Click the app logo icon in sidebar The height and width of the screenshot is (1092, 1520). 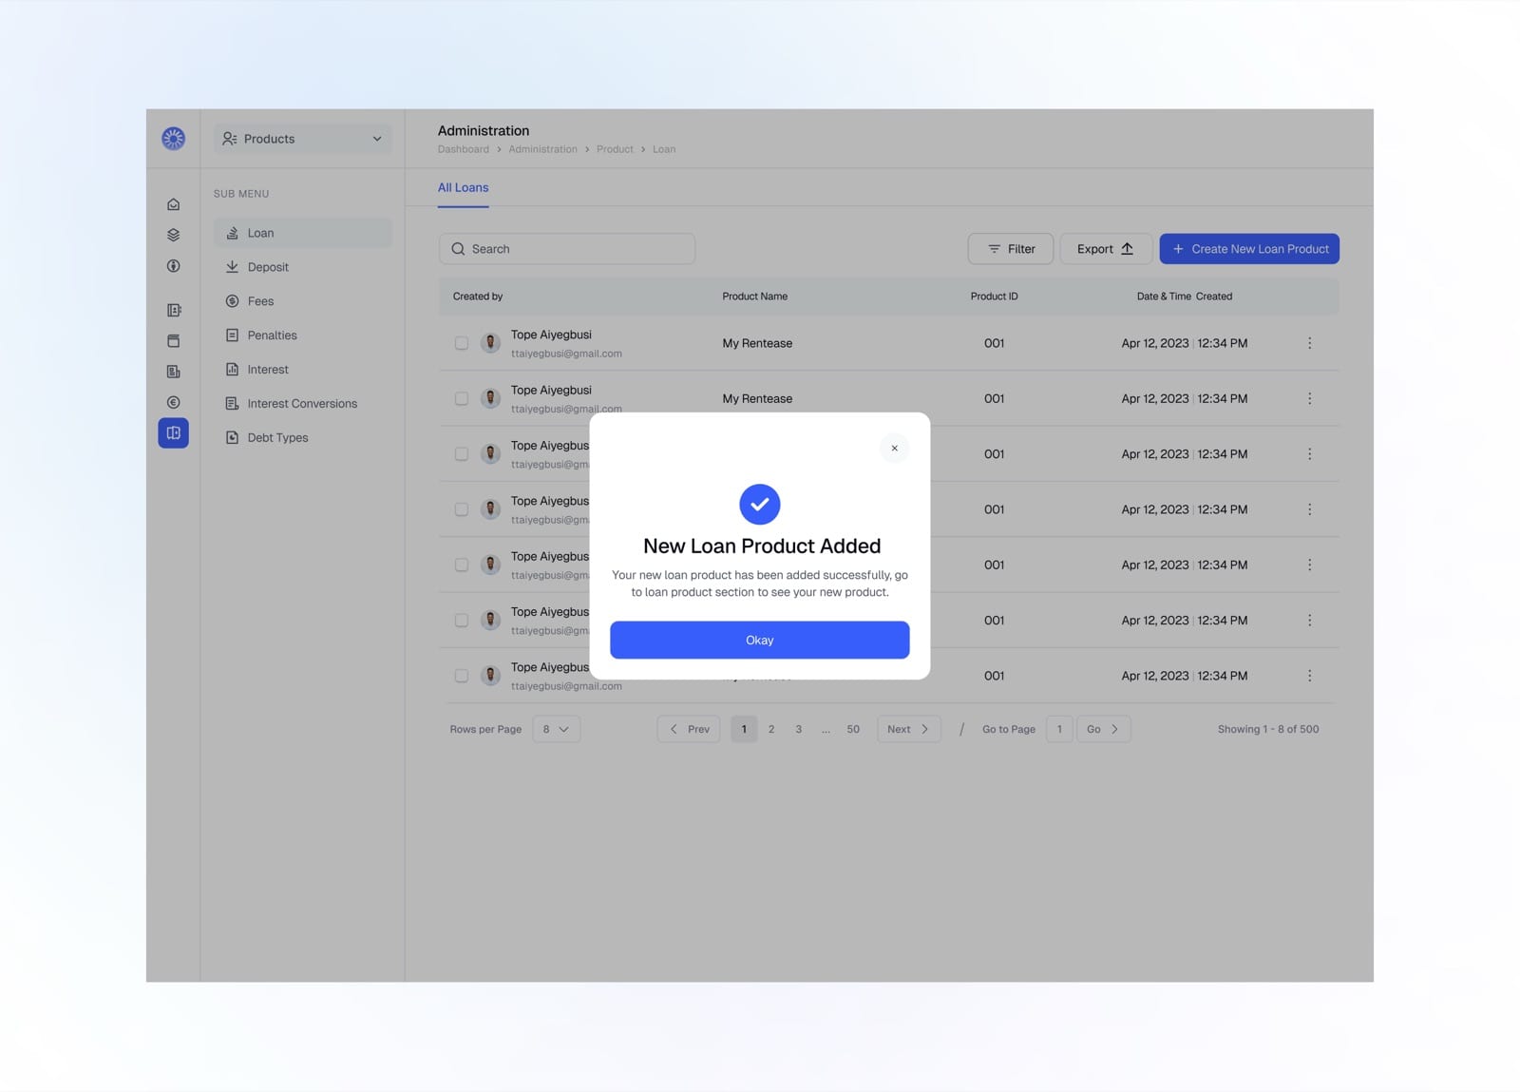pyautogui.click(x=173, y=139)
